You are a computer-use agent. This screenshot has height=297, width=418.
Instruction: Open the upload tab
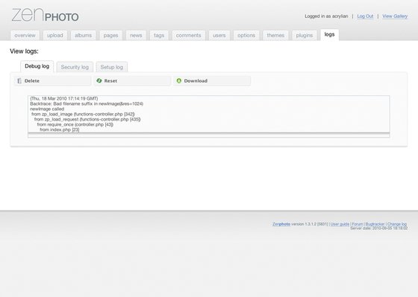55,36
